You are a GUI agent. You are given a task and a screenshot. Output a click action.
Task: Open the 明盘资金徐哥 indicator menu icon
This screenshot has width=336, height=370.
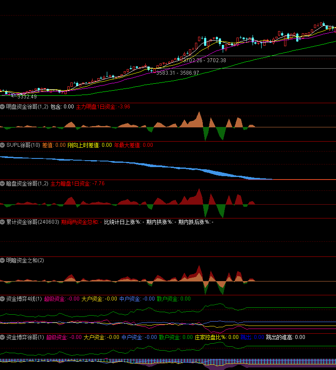coord(3,106)
